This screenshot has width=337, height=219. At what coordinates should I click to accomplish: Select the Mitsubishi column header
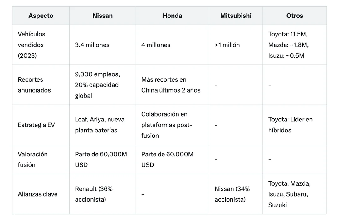pos(236,16)
